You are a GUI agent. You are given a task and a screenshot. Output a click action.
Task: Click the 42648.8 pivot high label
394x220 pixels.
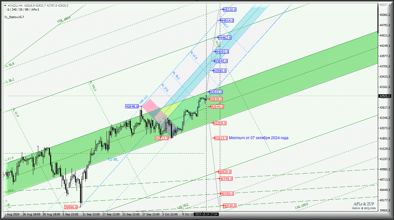(x=132, y=106)
